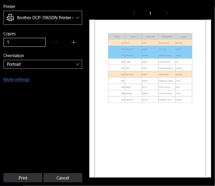Click the page number 1 indicator

click(x=150, y=13)
